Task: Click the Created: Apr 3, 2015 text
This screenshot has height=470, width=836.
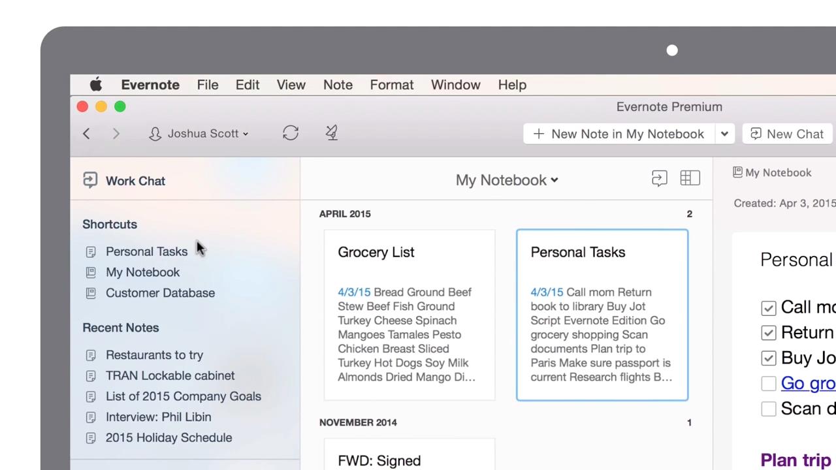Action: click(784, 203)
